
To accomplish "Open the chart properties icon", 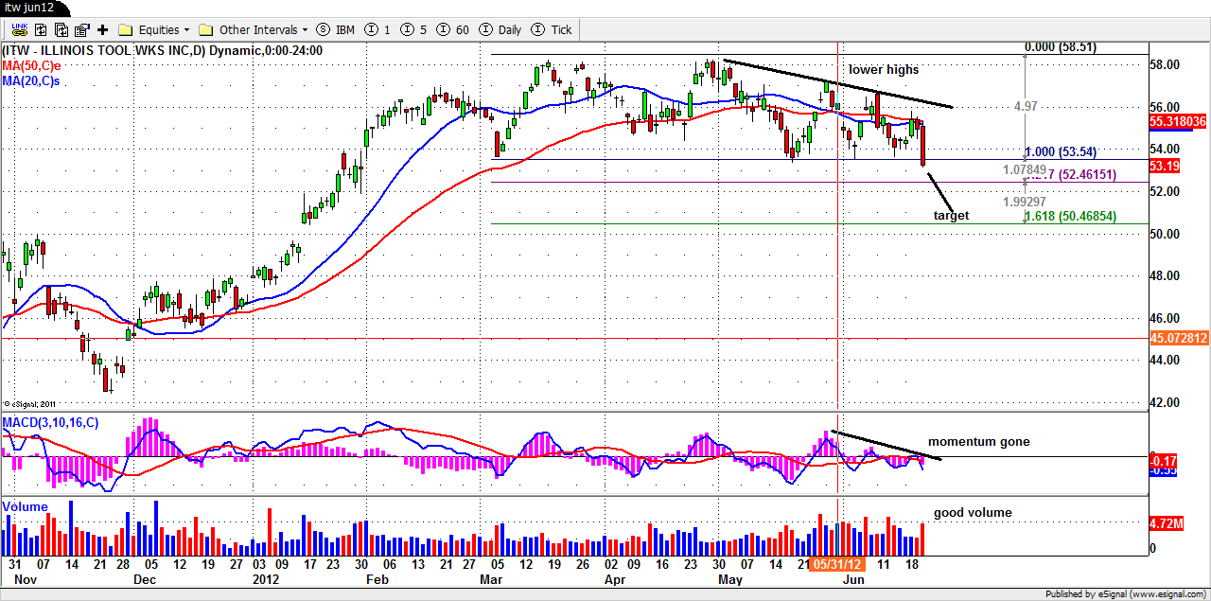I will [x=81, y=29].
